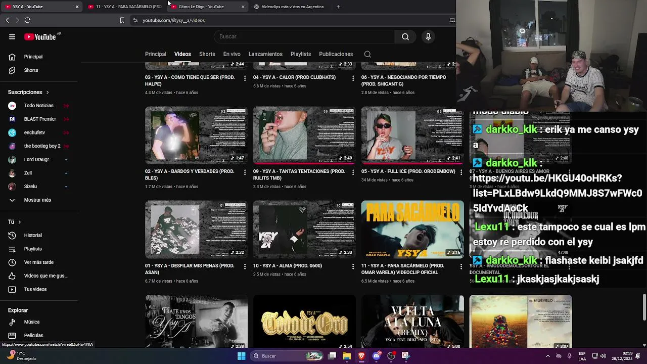647x364 pixels.
Task: Play the Tantas Tentaciones thumbnail
Action: click(x=304, y=135)
